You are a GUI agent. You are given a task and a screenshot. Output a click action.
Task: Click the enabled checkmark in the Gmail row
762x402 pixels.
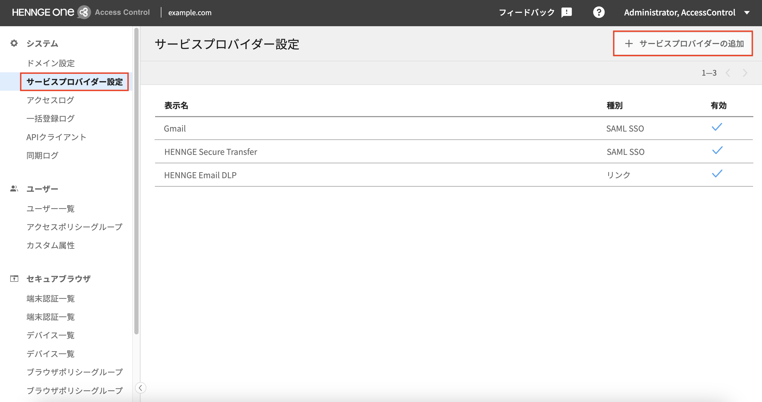717,127
